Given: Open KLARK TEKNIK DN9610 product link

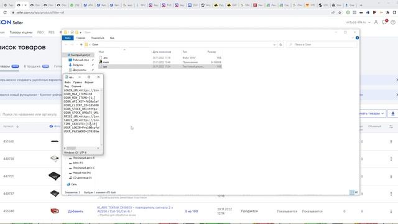Looking at the screenshot, I should coord(135,209).
